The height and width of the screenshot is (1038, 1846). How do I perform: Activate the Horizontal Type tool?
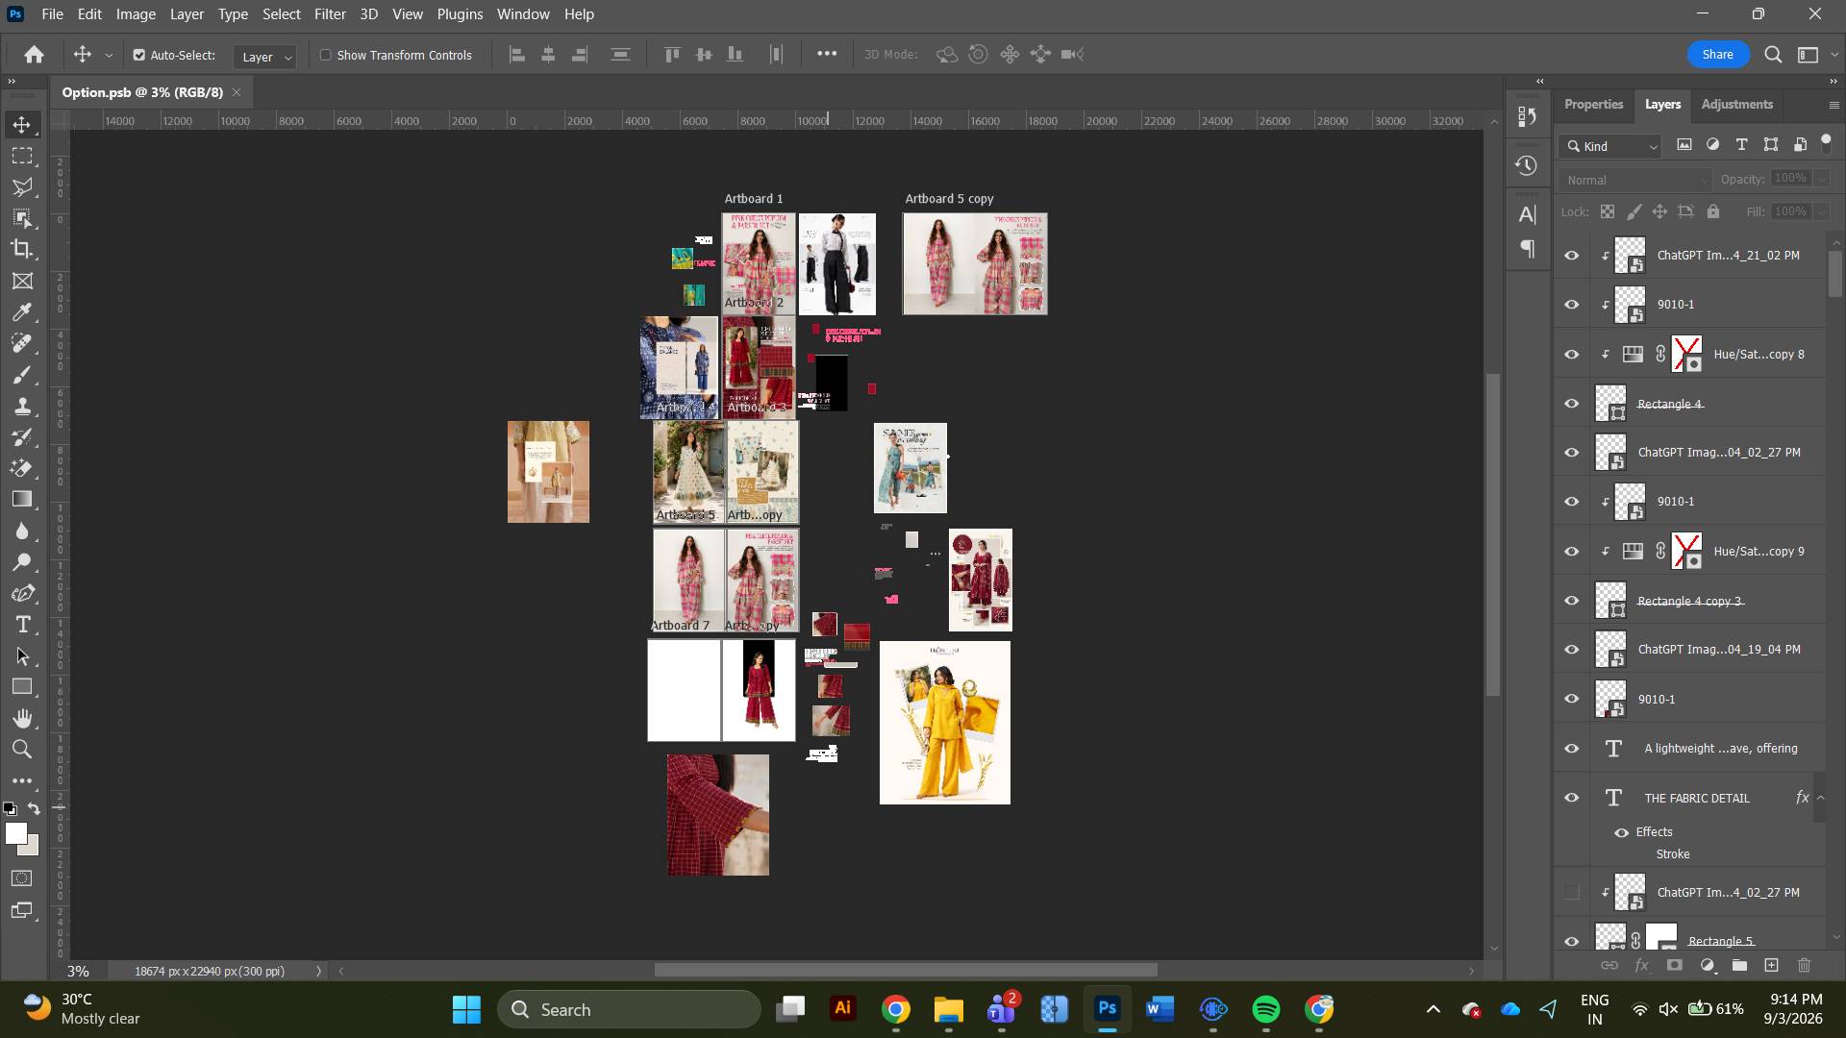22,625
